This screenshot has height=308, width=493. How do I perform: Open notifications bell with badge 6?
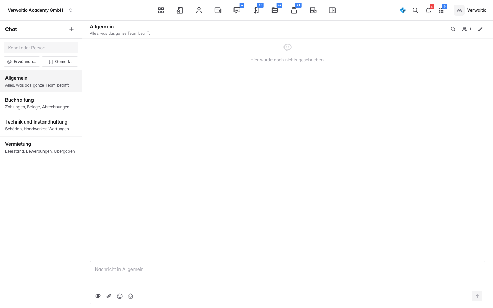tap(428, 10)
